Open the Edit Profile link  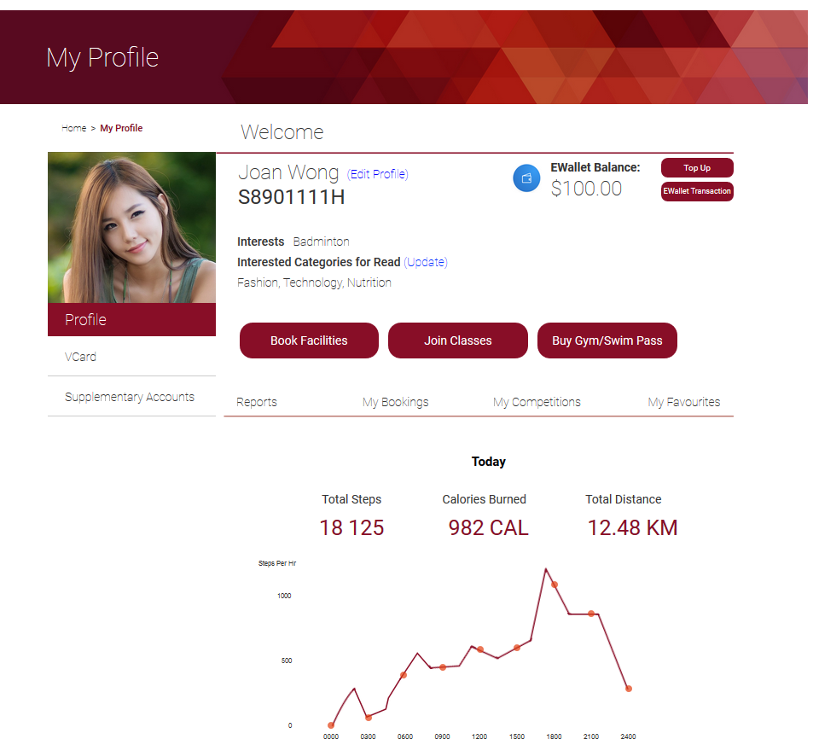(x=377, y=174)
